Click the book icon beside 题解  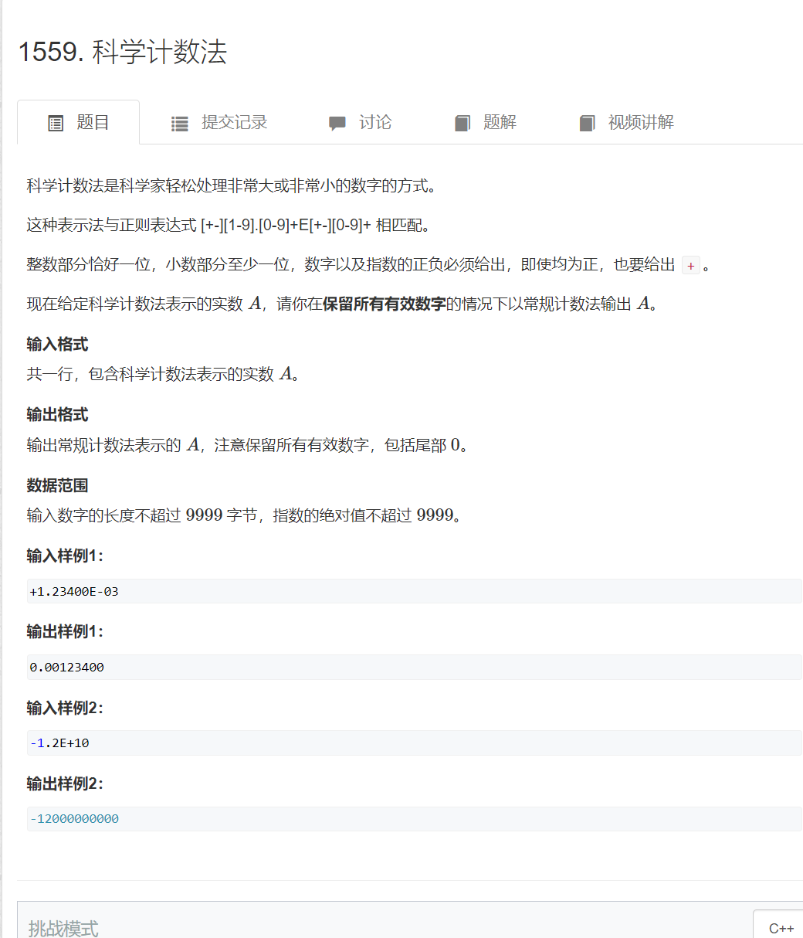(462, 124)
